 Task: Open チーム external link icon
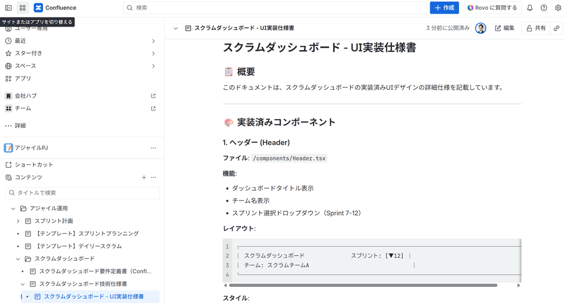(x=153, y=108)
